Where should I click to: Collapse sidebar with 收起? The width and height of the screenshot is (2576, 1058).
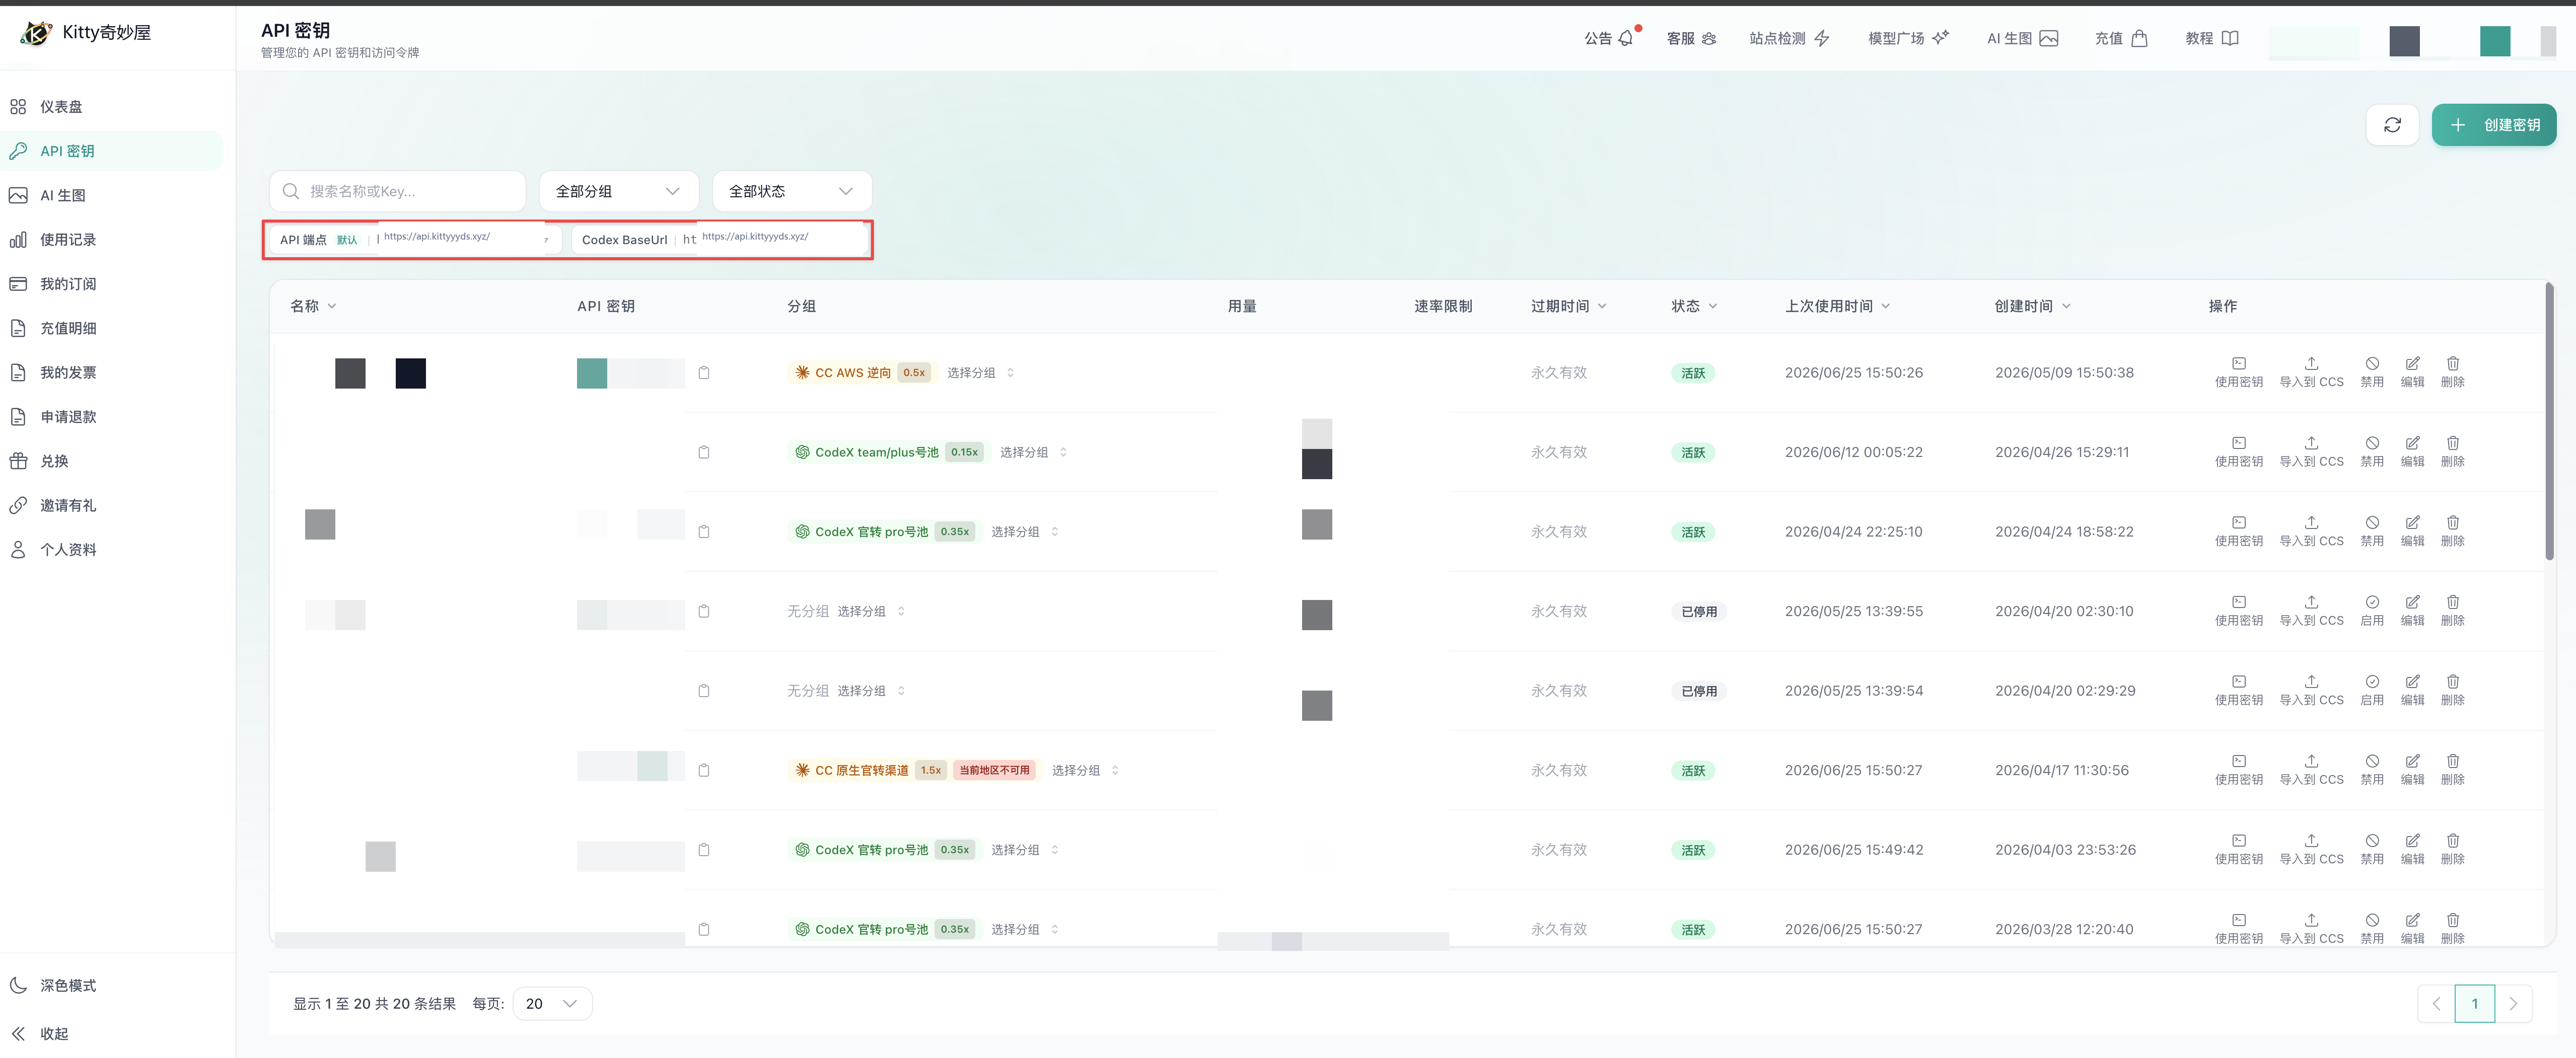(40, 1033)
